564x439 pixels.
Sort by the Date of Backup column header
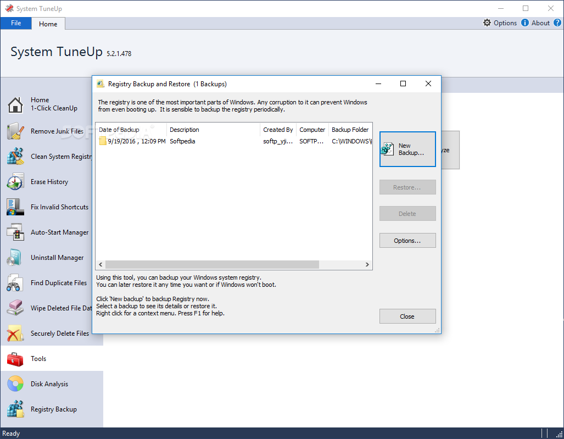coord(131,130)
